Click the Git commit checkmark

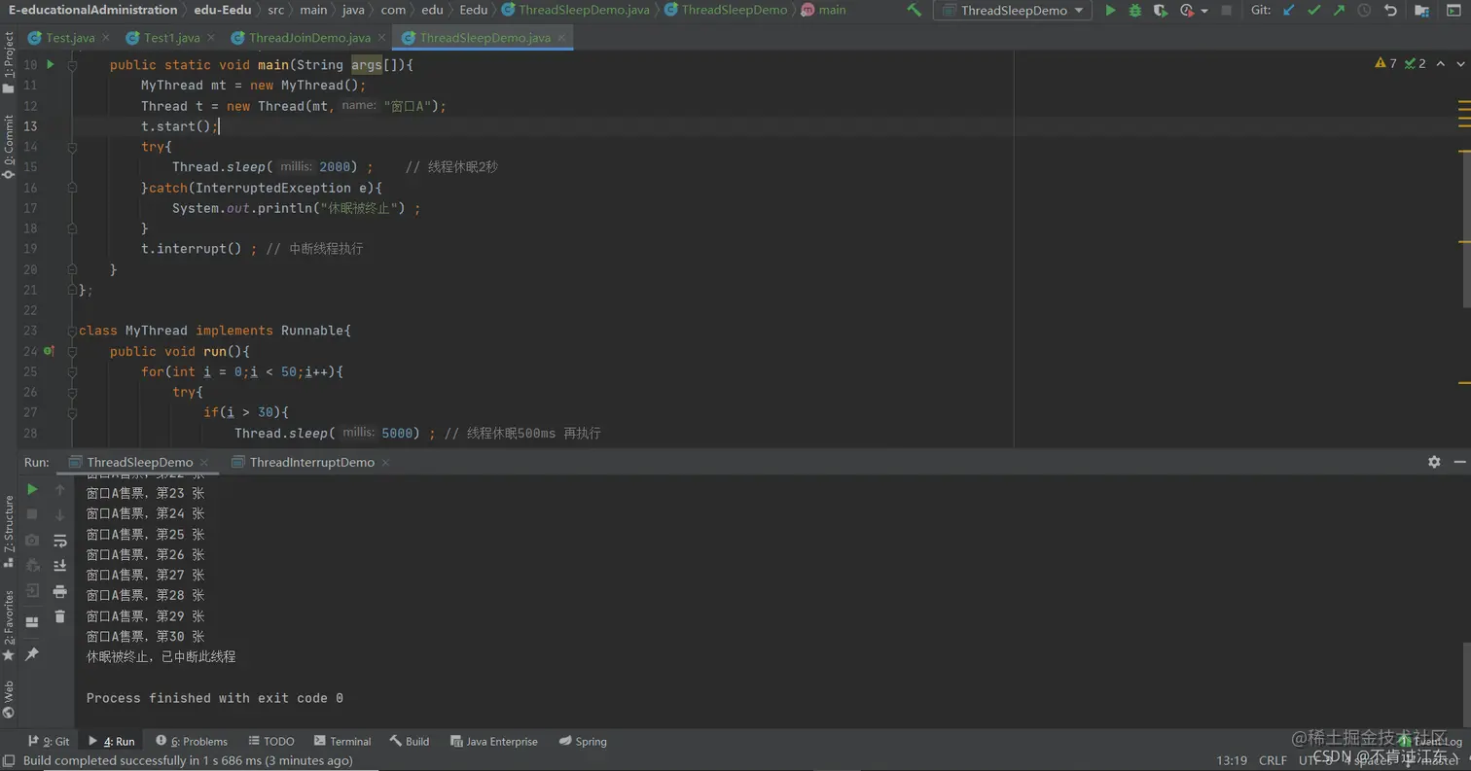1314,11
